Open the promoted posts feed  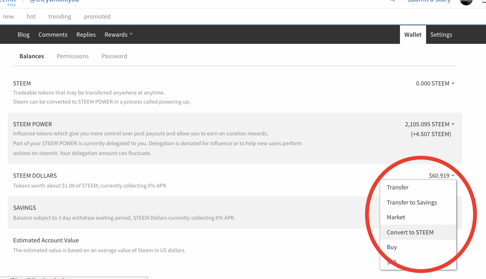click(97, 17)
